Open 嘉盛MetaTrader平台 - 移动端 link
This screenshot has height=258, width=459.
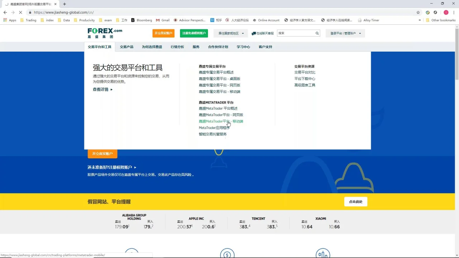tap(221, 121)
